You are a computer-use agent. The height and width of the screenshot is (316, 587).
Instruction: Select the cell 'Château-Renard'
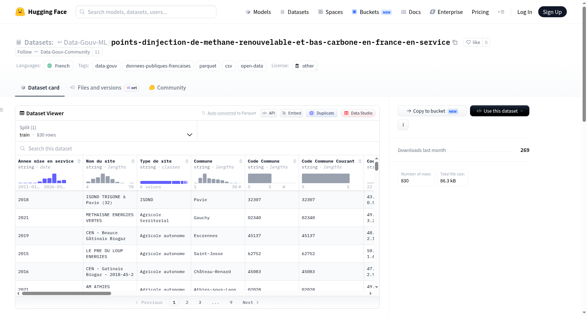pyautogui.click(x=218, y=272)
